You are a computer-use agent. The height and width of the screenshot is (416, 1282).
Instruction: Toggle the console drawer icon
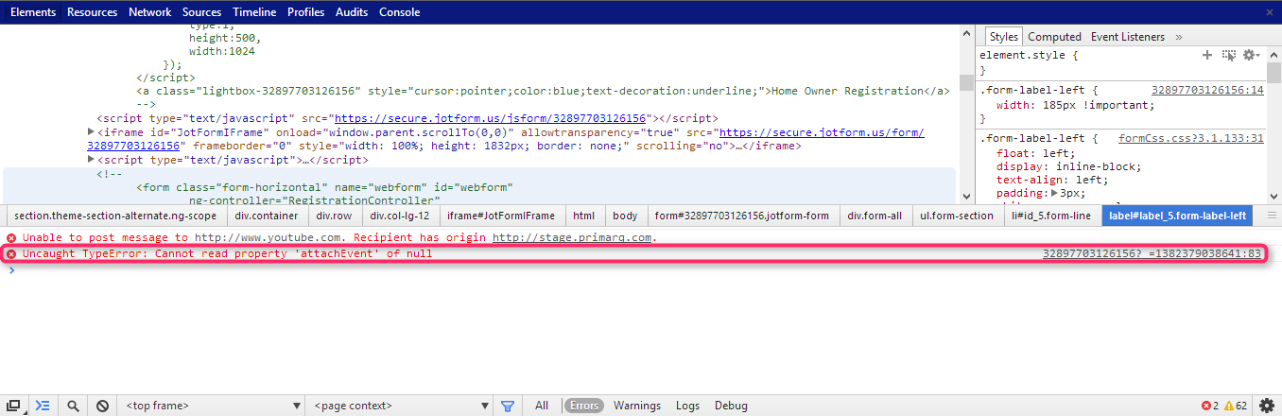point(43,406)
